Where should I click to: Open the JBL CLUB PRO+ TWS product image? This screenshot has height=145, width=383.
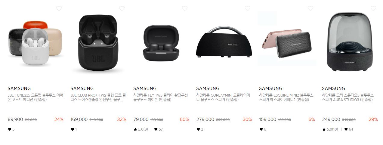(98, 42)
